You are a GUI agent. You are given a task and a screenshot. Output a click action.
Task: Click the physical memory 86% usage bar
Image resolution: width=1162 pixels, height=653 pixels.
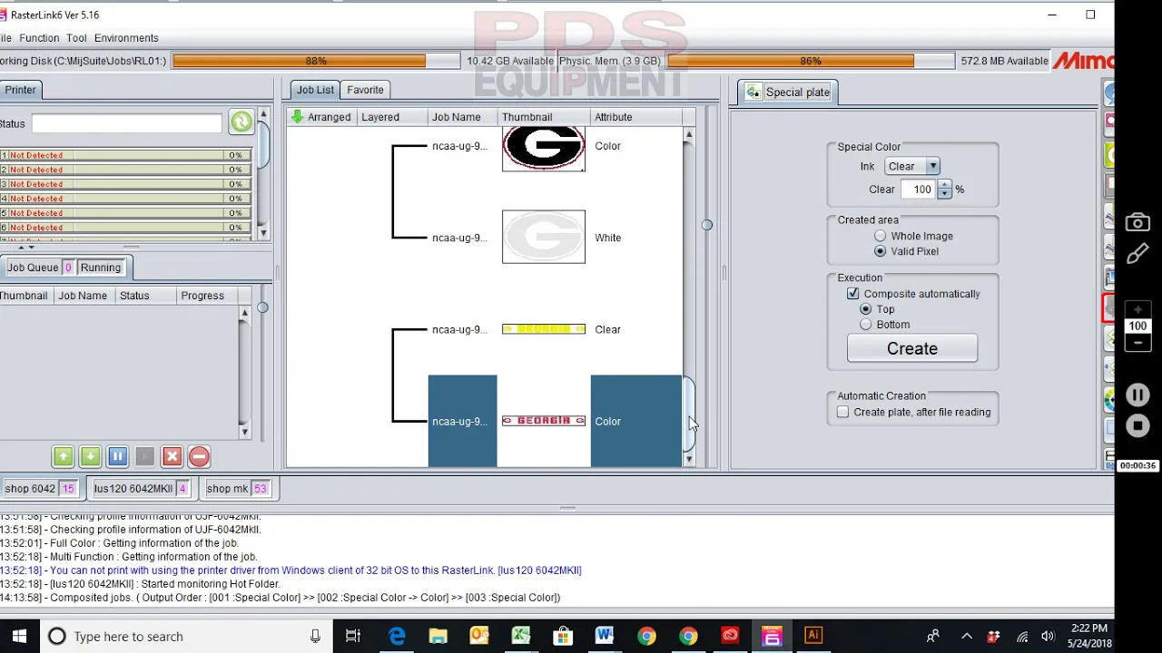point(810,61)
